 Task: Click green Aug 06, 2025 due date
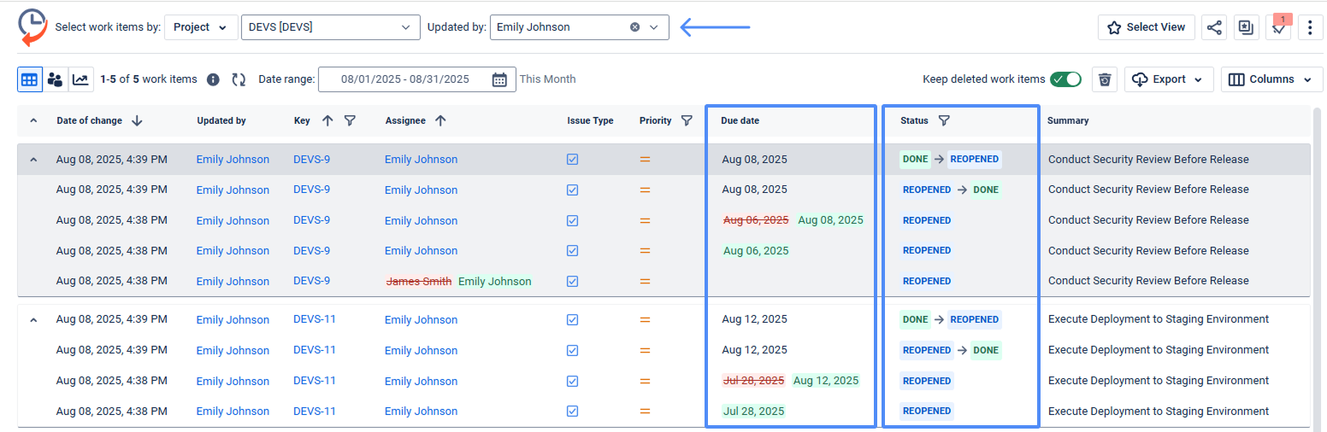click(x=756, y=251)
